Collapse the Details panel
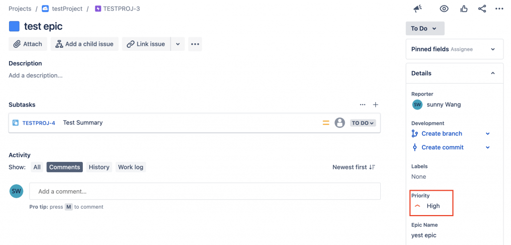 [493, 73]
